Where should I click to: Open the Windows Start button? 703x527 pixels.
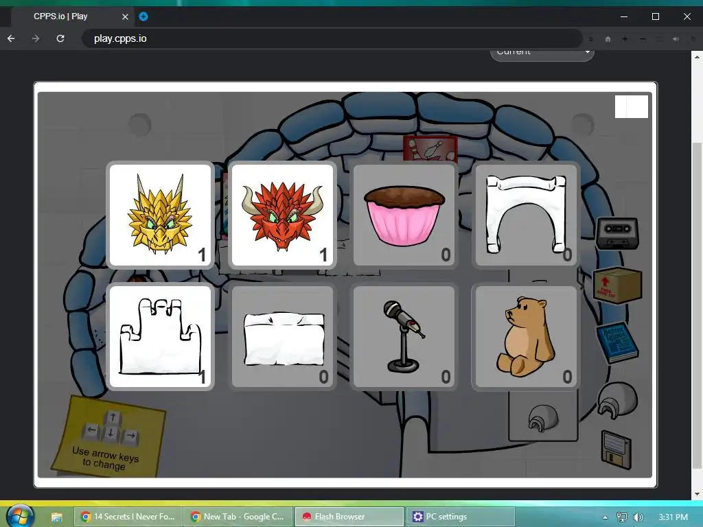[x=19, y=515]
